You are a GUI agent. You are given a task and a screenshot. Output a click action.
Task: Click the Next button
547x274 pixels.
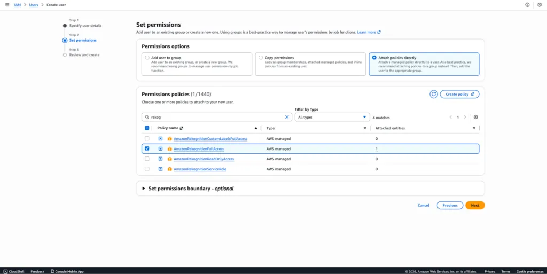click(475, 205)
